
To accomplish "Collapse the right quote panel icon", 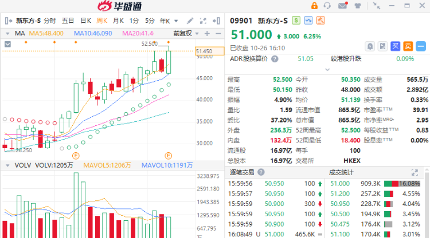I will (216, 21).
